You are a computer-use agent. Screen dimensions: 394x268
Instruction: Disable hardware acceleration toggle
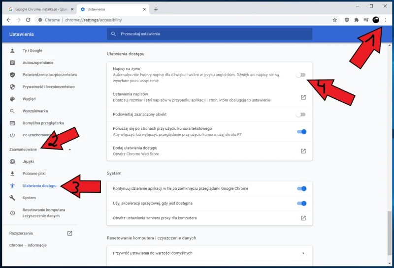301,203
